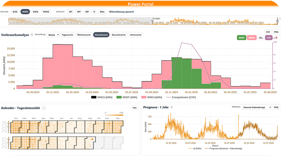
Task: Enable the CO₂ overlay toggle
Action: (x=261, y=37)
